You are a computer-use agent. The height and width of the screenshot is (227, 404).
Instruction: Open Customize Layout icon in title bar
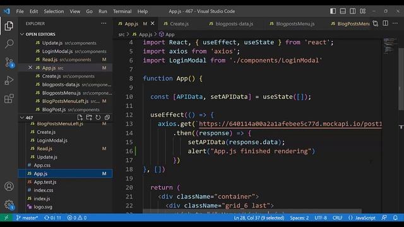coord(363,11)
